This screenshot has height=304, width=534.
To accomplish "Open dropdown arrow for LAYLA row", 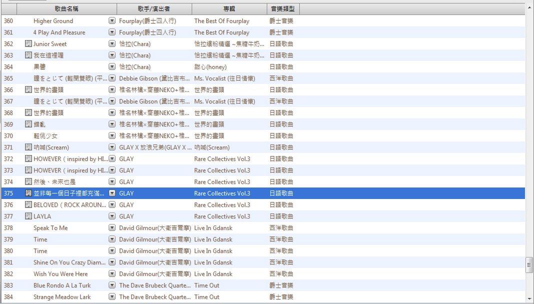I will click(x=112, y=216).
